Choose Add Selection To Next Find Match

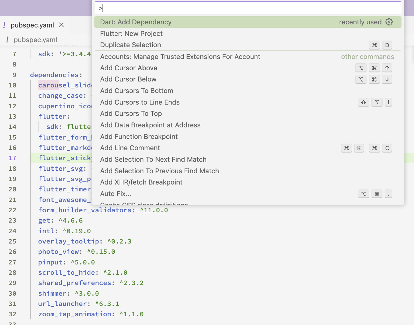153,160
